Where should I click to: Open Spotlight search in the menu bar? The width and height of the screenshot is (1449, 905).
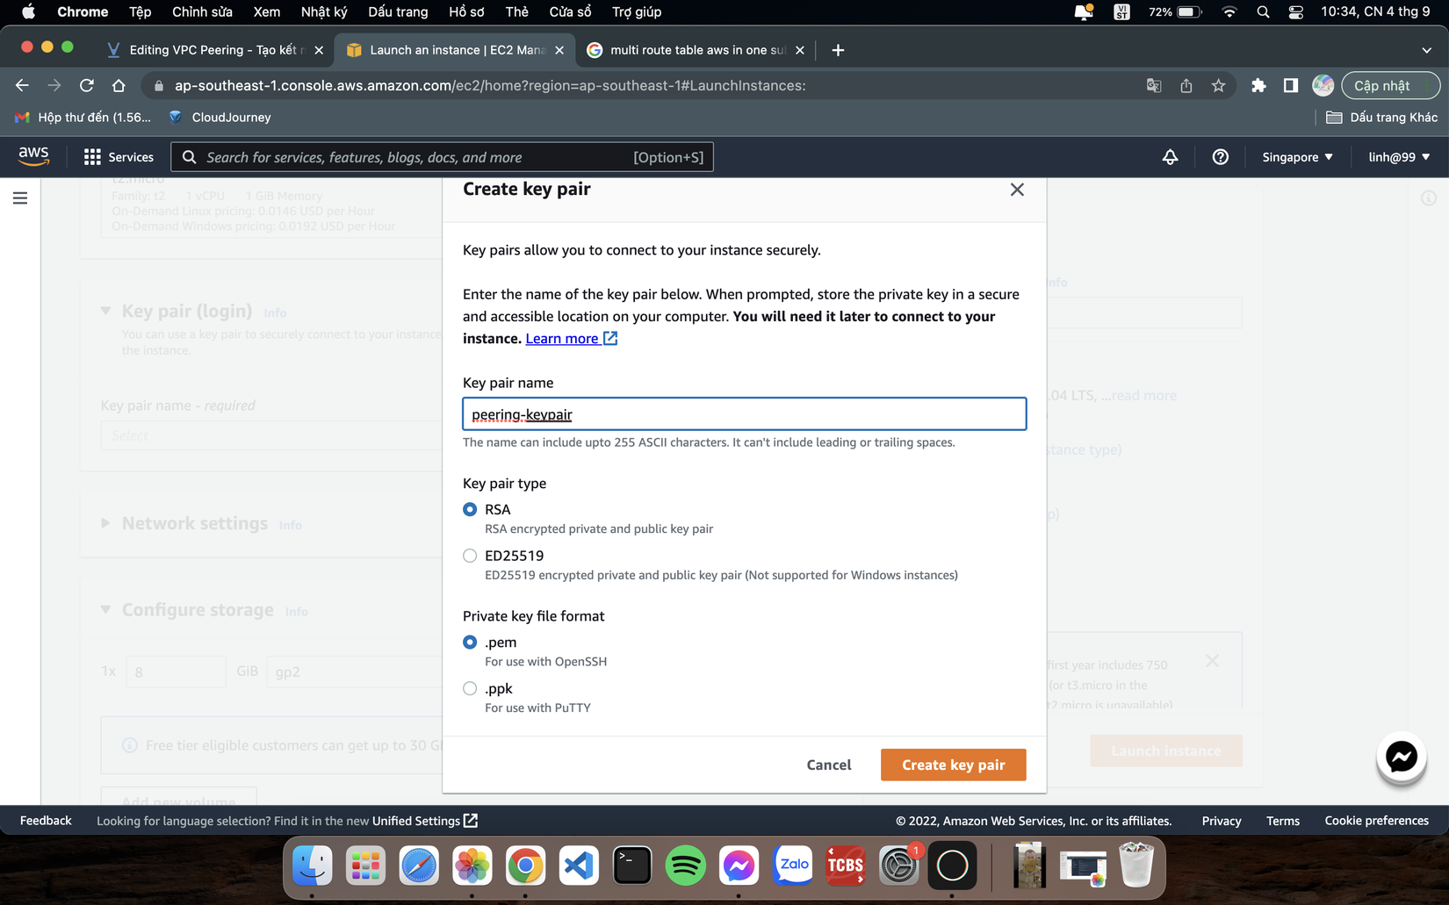(1263, 11)
